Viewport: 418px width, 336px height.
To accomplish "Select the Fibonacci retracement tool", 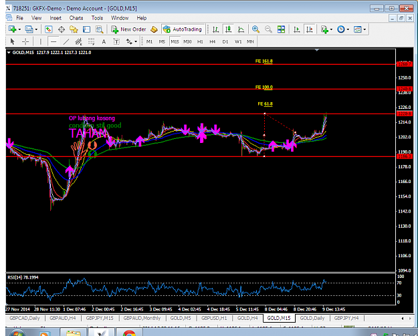I will tap(92, 41).
